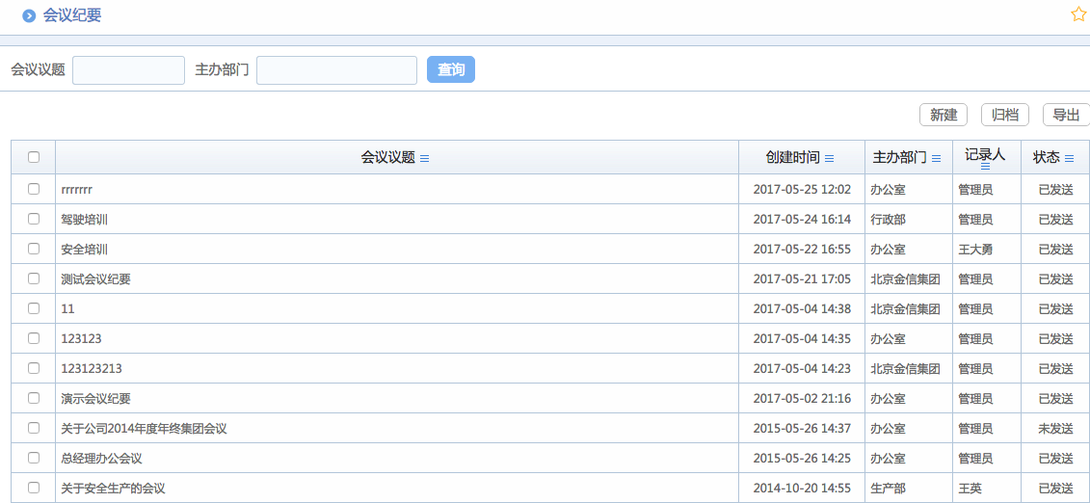Check the box for row rrrrrrr
Viewport: 1090px width, 503px height.
tap(34, 189)
